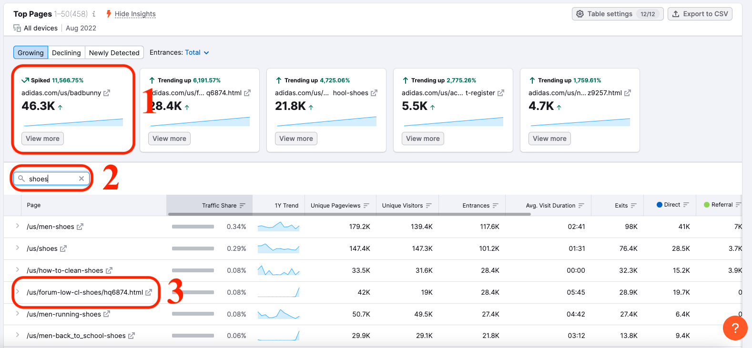Click the magnifier icon in the search field
The image size is (752, 348).
click(x=21, y=179)
